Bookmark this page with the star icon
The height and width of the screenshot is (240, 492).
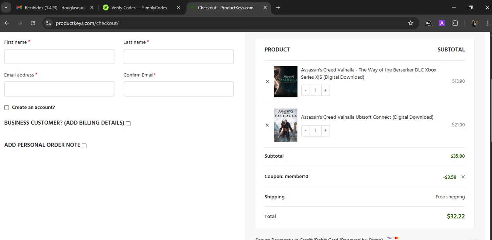(411, 23)
